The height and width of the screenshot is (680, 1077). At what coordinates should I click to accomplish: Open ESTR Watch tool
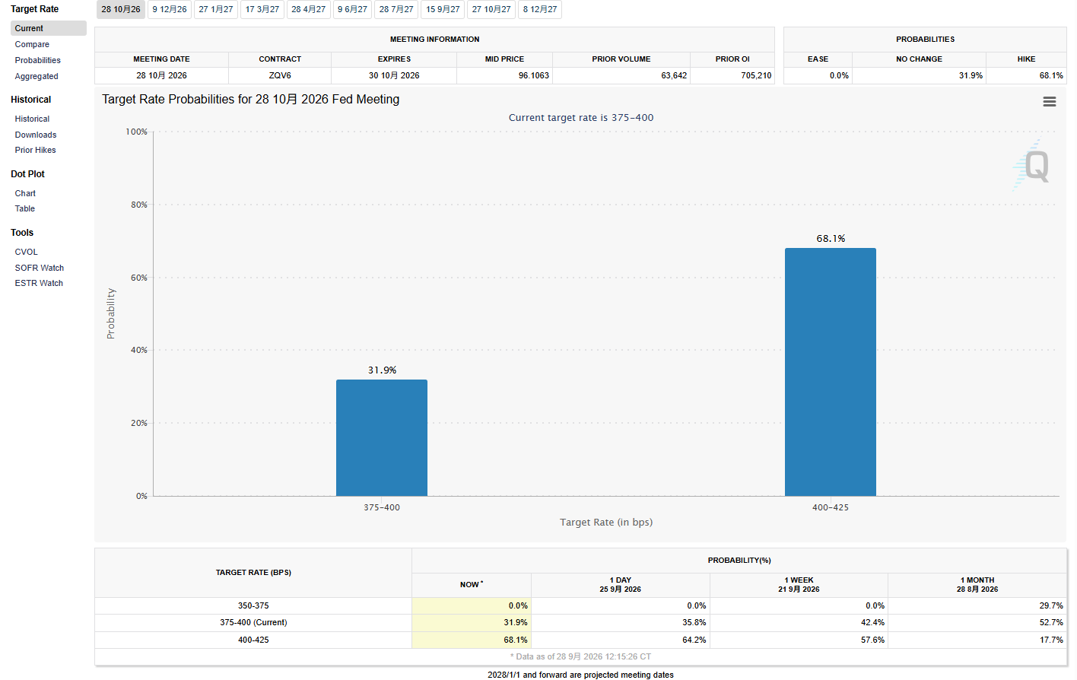pos(39,283)
